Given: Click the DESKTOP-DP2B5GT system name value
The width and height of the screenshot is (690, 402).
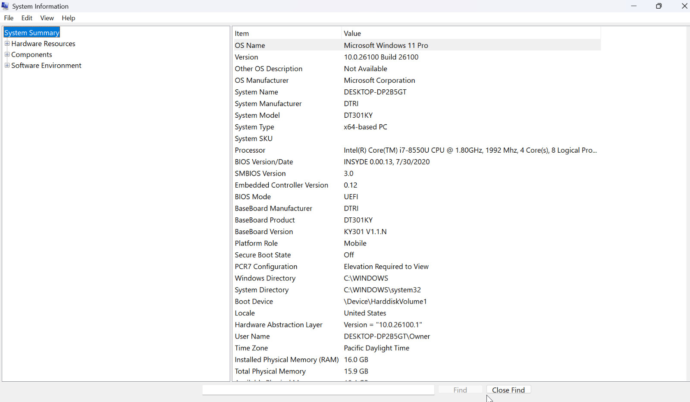Looking at the screenshot, I should (375, 92).
